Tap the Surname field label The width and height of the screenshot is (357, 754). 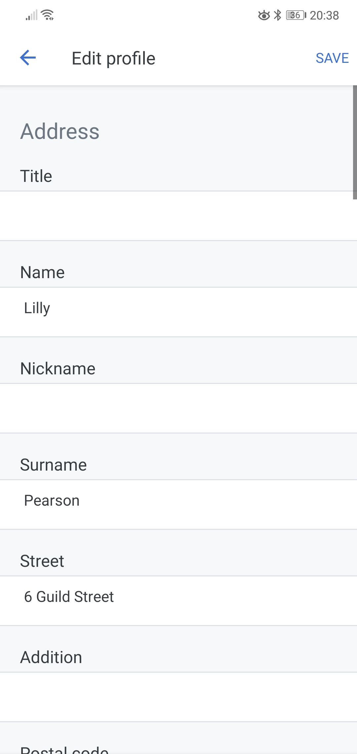[53, 465]
